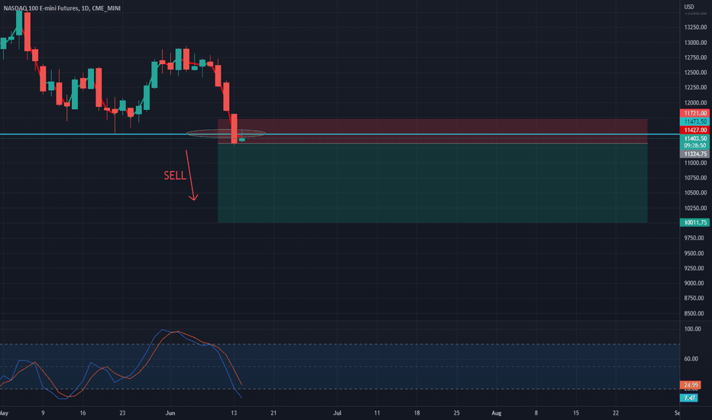Click the 11473.50 price label
Screen dimensions: 712x420
click(x=694, y=121)
